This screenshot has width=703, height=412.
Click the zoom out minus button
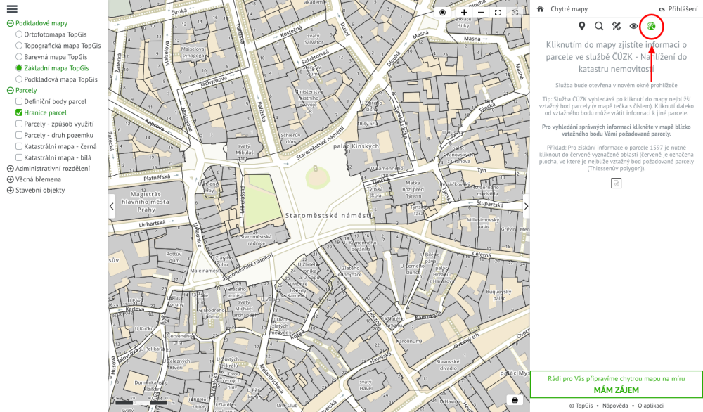(481, 13)
